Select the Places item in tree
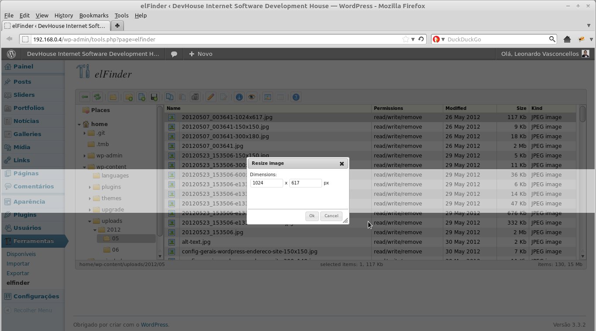This screenshot has width=596, height=331. click(96, 110)
